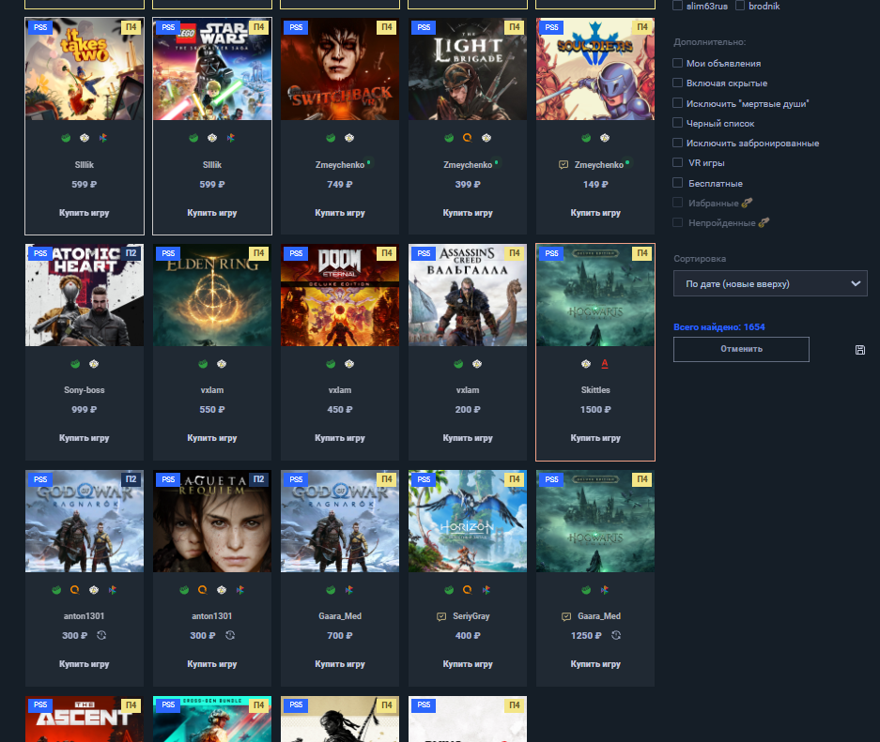Toggle the 'Бесплатные' checkbox
This screenshot has width=880, height=742.
[678, 183]
